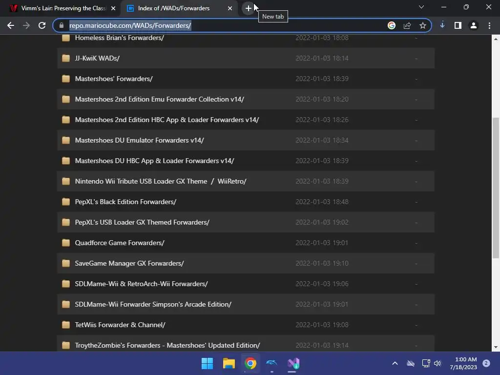The image size is (500, 375).
Task: Open SaveGame Manager GX Forwarders folder
Action: click(x=129, y=263)
